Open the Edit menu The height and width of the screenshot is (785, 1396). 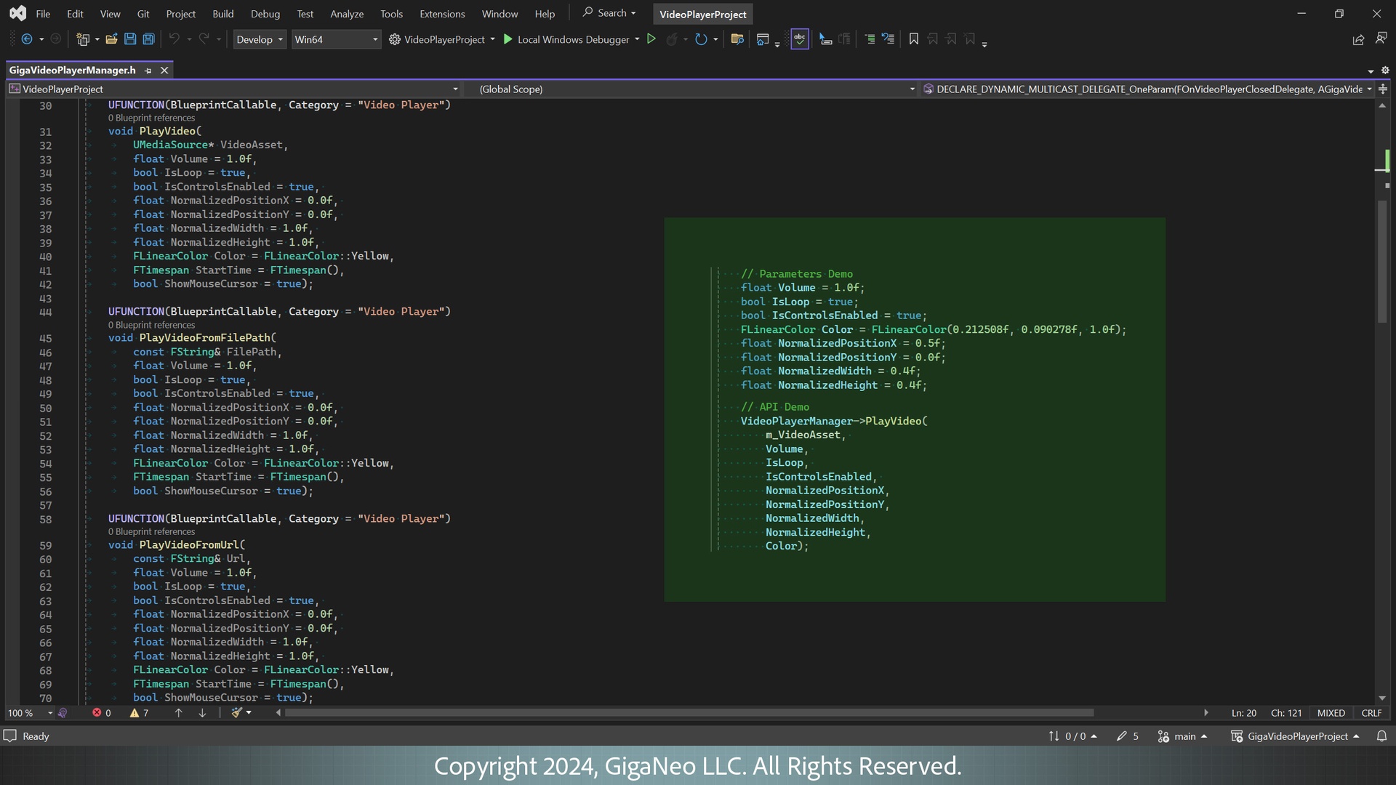tap(75, 14)
